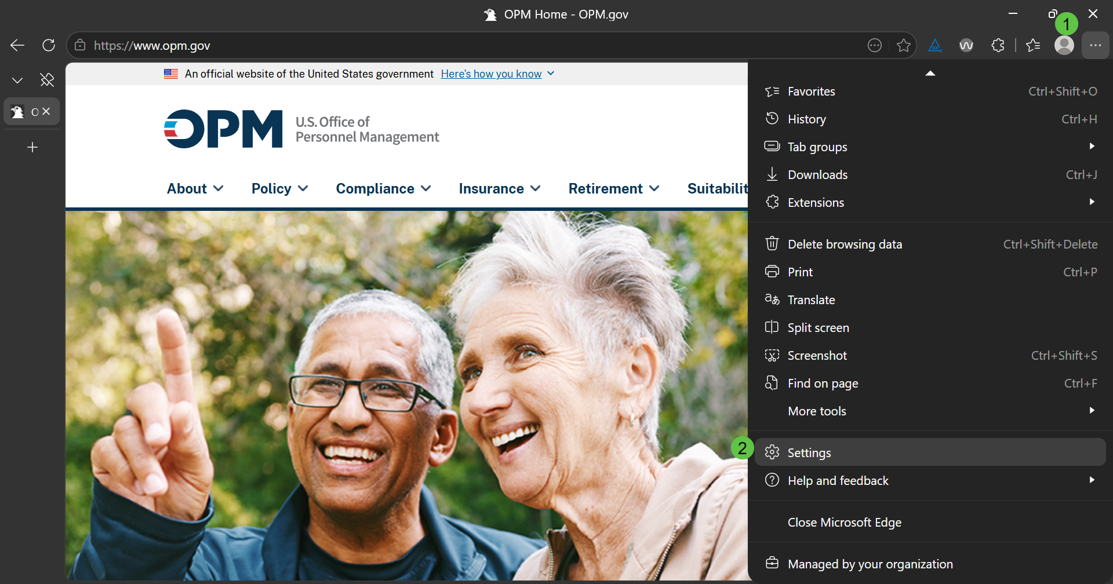Click the US flag icon in banner
This screenshot has height=584, width=1113.
[x=171, y=74]
